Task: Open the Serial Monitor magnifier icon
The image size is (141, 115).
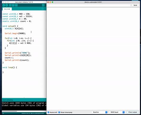Action: click(x=43, y=5)
